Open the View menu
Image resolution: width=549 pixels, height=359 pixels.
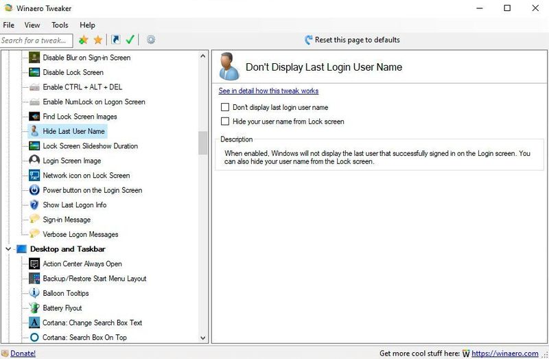pos(32,25)
